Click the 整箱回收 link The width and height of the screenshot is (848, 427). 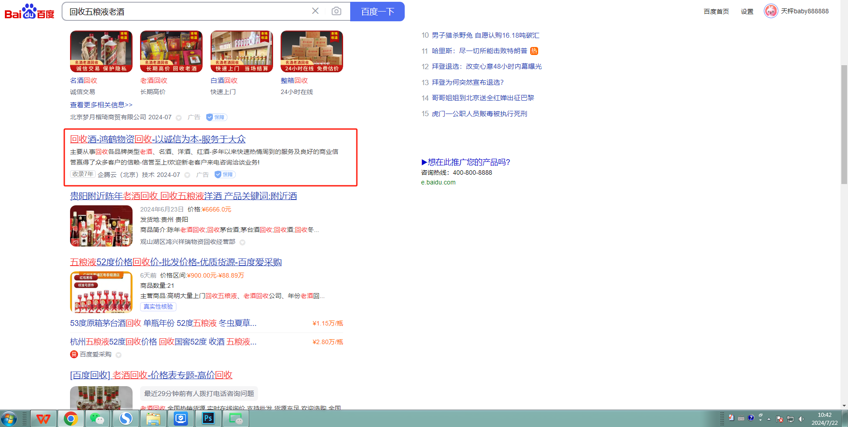point(294,81)
